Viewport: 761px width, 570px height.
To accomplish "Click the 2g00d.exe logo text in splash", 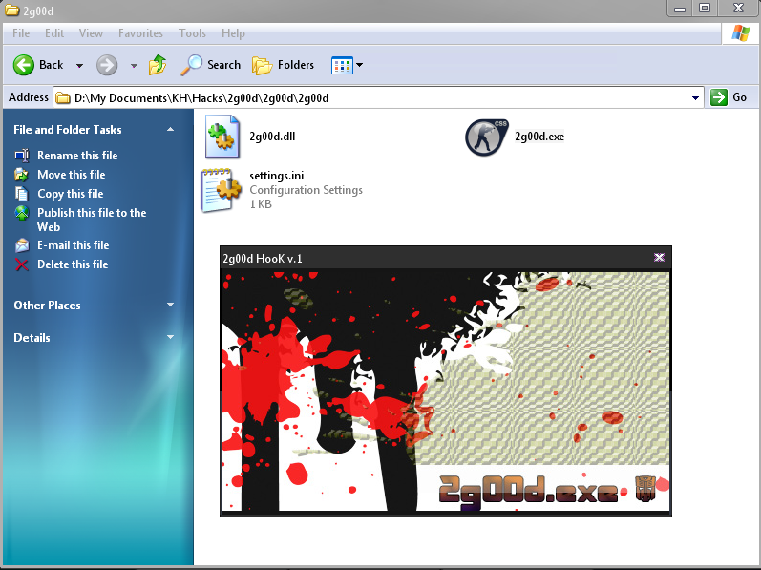I will [x=529, y=492].
